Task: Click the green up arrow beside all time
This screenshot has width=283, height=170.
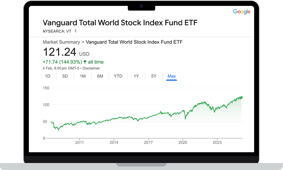Action: [x=85, y=62]
